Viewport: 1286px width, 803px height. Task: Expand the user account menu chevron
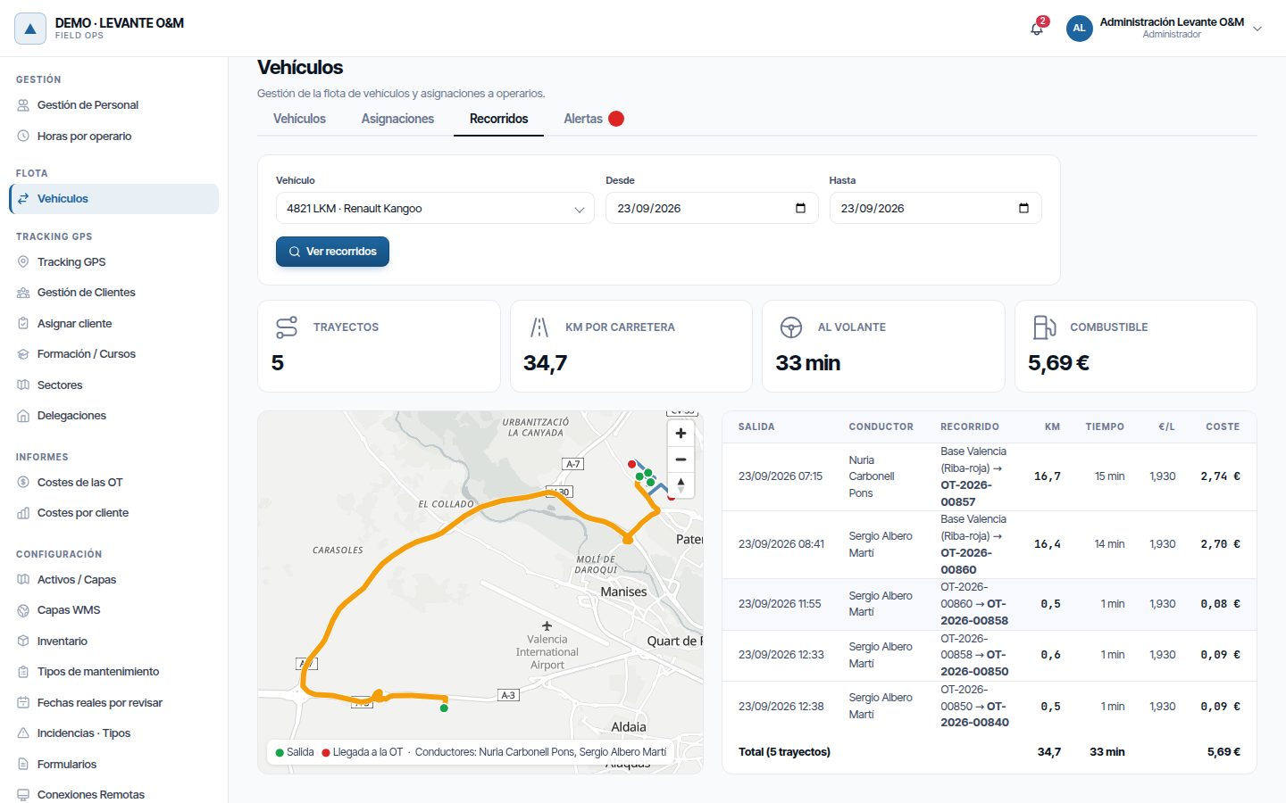click(x=1257, y=29)
